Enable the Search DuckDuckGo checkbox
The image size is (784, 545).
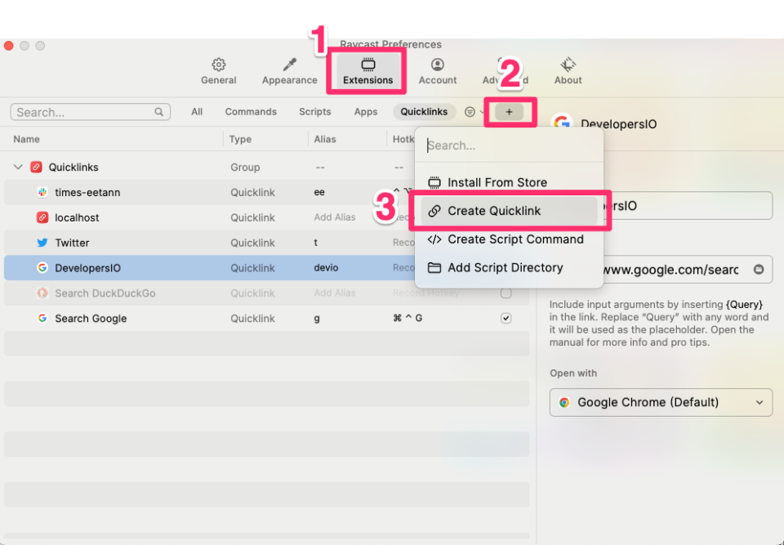506,293
